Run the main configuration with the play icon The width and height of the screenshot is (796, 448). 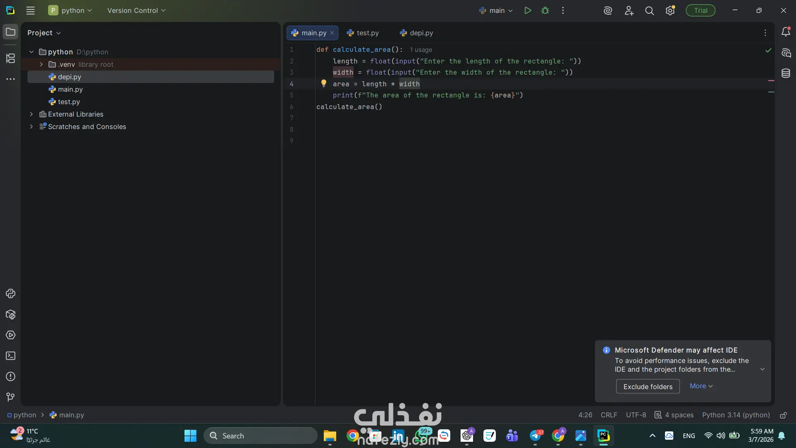tap(527, 10)
